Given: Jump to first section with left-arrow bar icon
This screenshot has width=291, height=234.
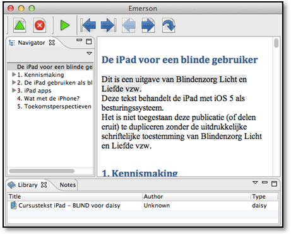Looking at the screenshot, I should tap(88, 25).
